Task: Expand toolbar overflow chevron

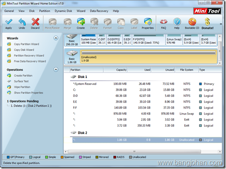Action: point(220,24)
